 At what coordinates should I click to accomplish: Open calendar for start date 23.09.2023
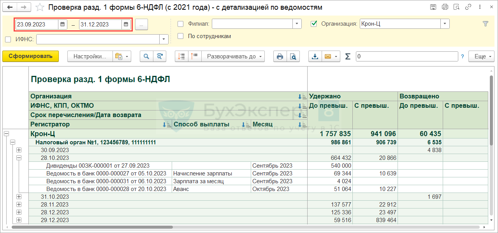click(x=62, y=24)
